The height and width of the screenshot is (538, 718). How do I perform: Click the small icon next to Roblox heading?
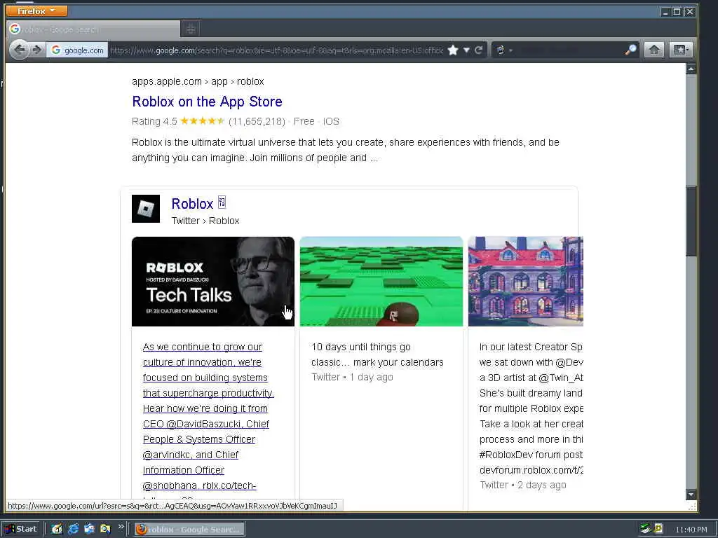(x=222, y=202)
